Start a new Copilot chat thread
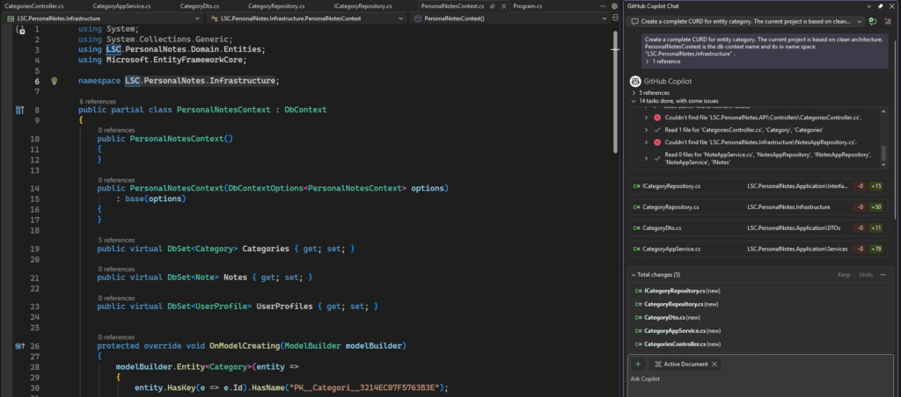Image resolution: width=901 pixels, height=397 pixels. click(873, 21)
